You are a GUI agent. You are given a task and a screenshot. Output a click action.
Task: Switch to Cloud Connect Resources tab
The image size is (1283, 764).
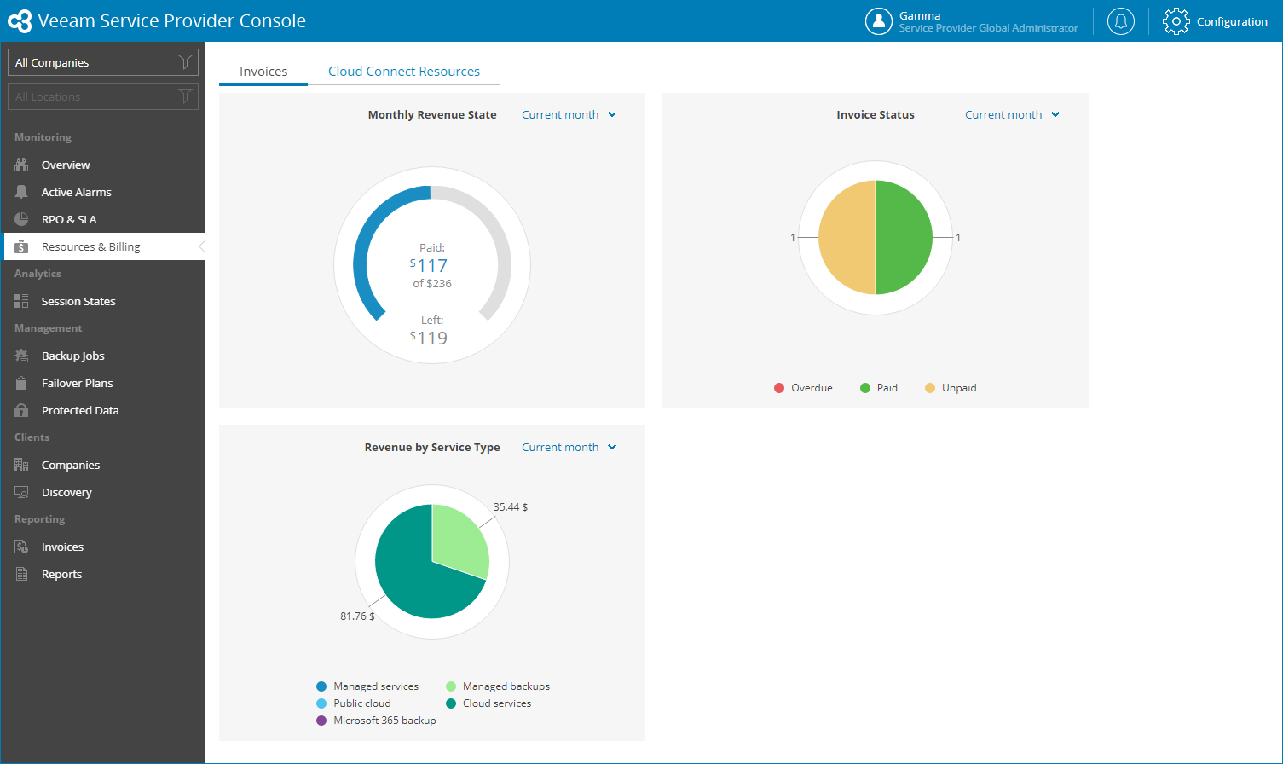(404, 72)
